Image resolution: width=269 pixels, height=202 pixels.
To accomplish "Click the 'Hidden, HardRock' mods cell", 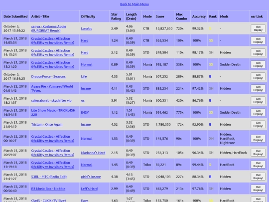I will point(233,153).
